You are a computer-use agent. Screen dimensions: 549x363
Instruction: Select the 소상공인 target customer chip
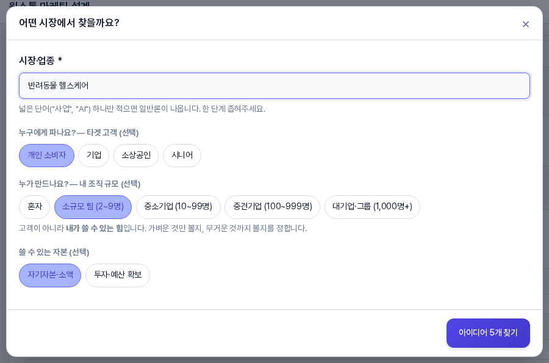click(136, 156)
